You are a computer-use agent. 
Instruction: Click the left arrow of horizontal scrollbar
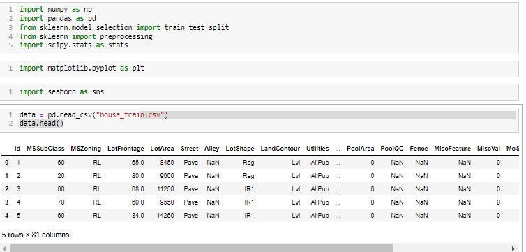pyautogui.click(x=4, y=249)
